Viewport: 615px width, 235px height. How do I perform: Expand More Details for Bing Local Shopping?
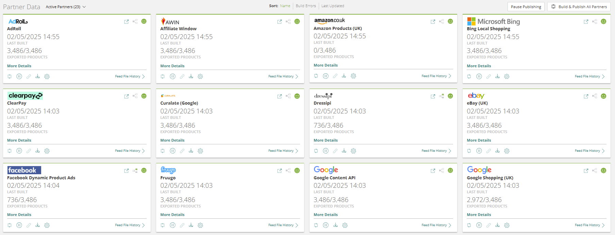coord(479,66)
